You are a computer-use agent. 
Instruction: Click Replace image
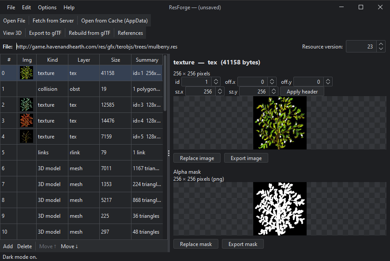[197, 158]
